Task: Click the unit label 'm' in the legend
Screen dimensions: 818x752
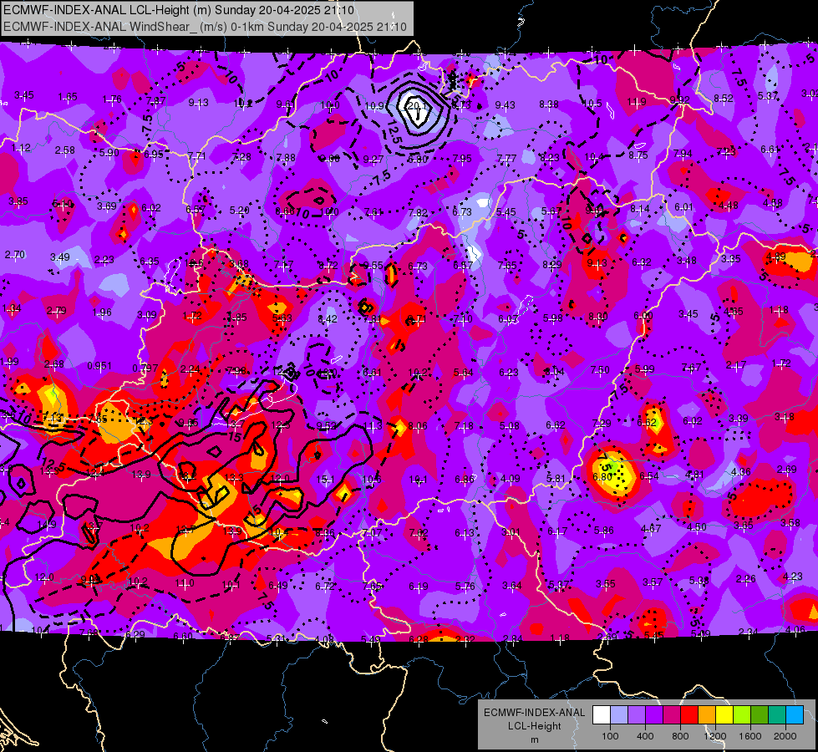Action: [x=534, y=739]
